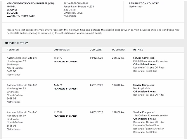Click the JOB DATE column header
Screen dimensions: 187x140
tap(96, 50)
